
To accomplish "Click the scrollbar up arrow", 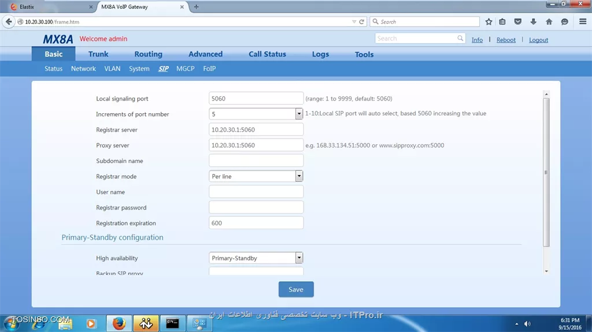I will [x=546, y=94].
